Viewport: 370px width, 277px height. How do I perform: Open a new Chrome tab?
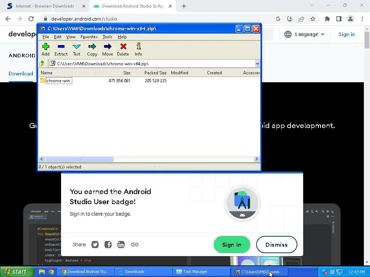click(184, 6)
